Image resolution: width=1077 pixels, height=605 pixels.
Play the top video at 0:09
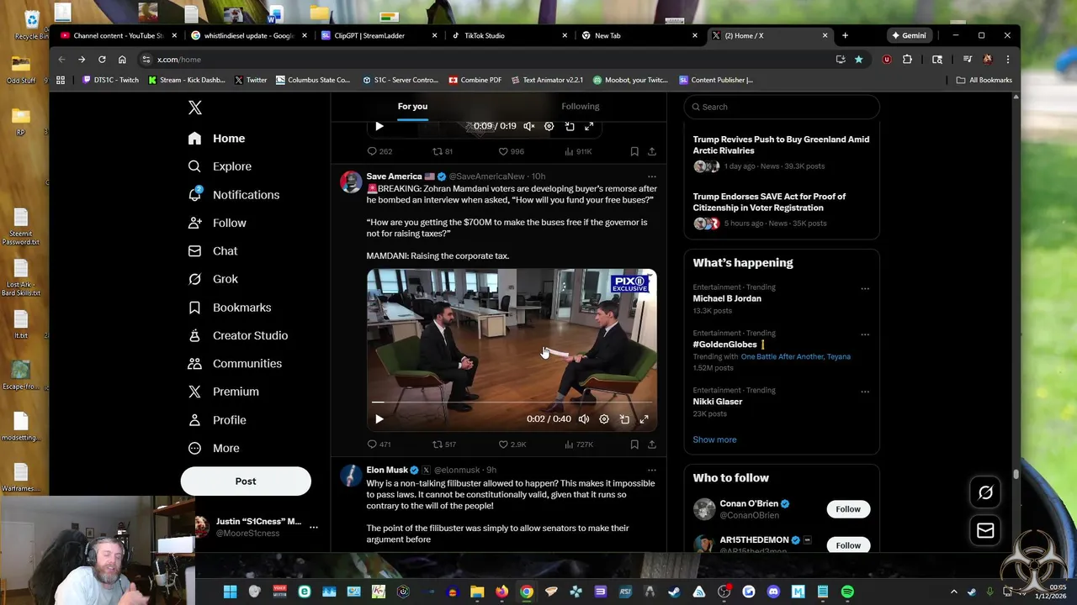click(x=379, y=126)
